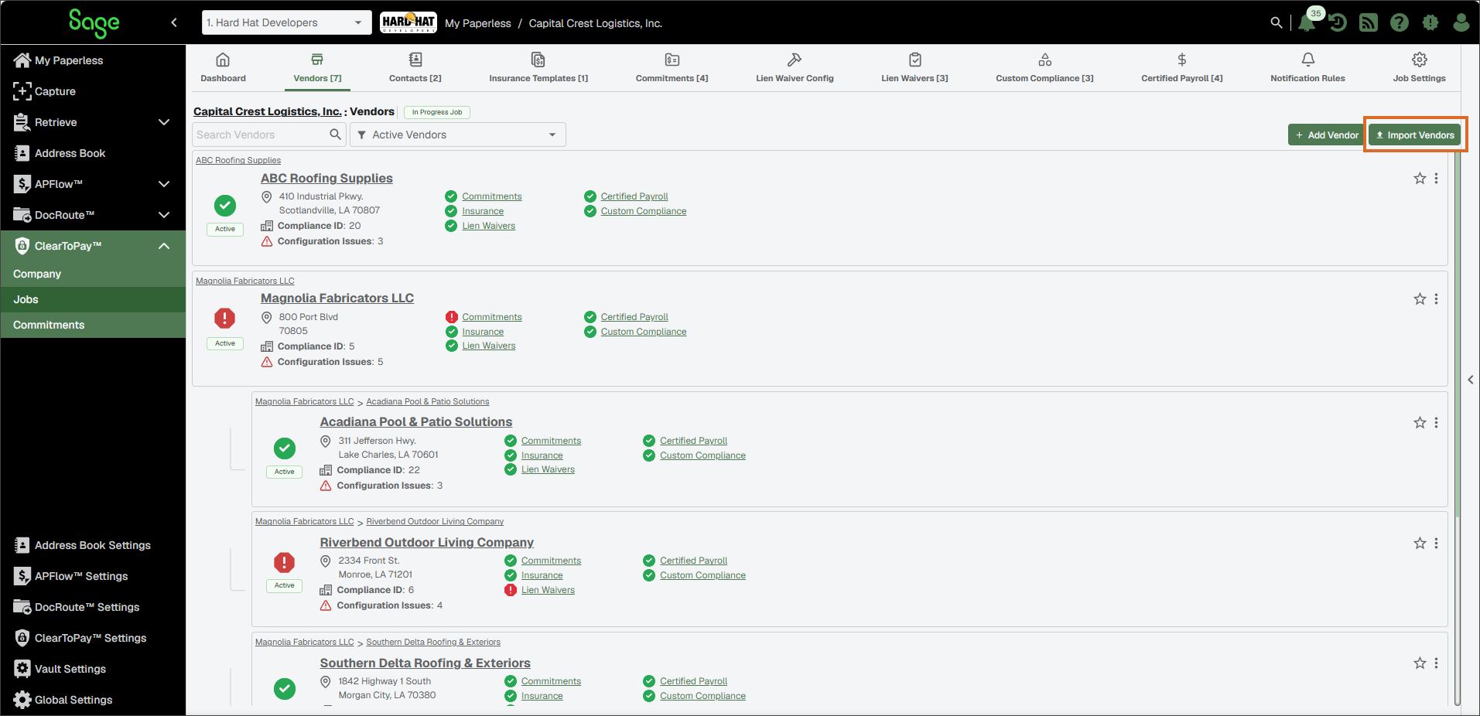Click the search icon in Search Vendors
The width and height of the screenshot is (1480, 716).
pyautogui.click(x=335, y=135)
